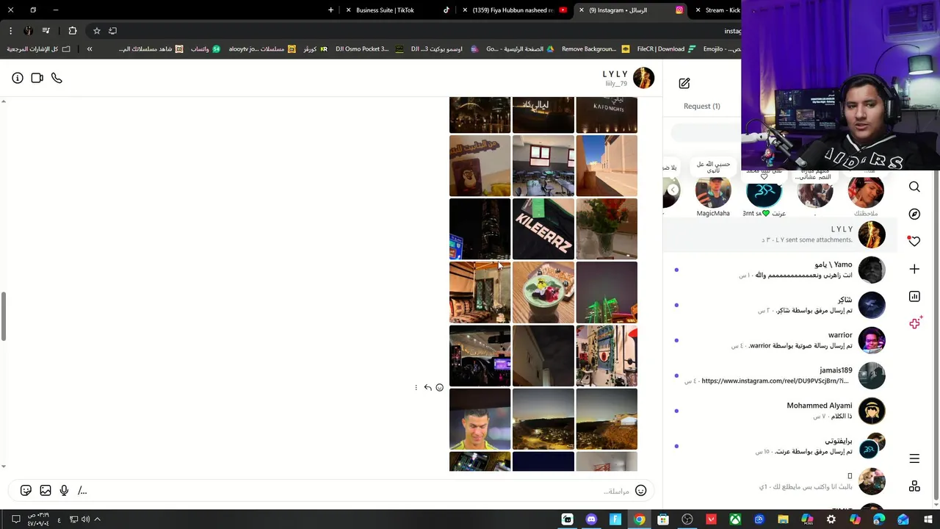This screenshot has height=529, width=940.
Task: Open LYLY profile avatar in header
Action: (643, 78)
